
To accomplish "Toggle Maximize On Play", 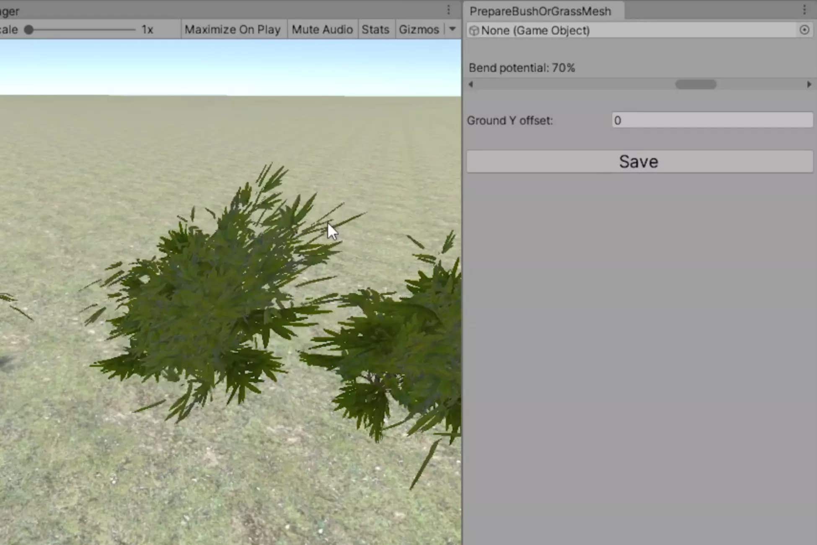I will tap(233, 29).
